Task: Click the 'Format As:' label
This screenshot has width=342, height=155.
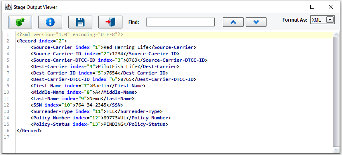Action: [x=295, y=20]
